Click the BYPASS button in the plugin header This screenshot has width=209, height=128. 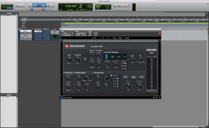[96, 33]
